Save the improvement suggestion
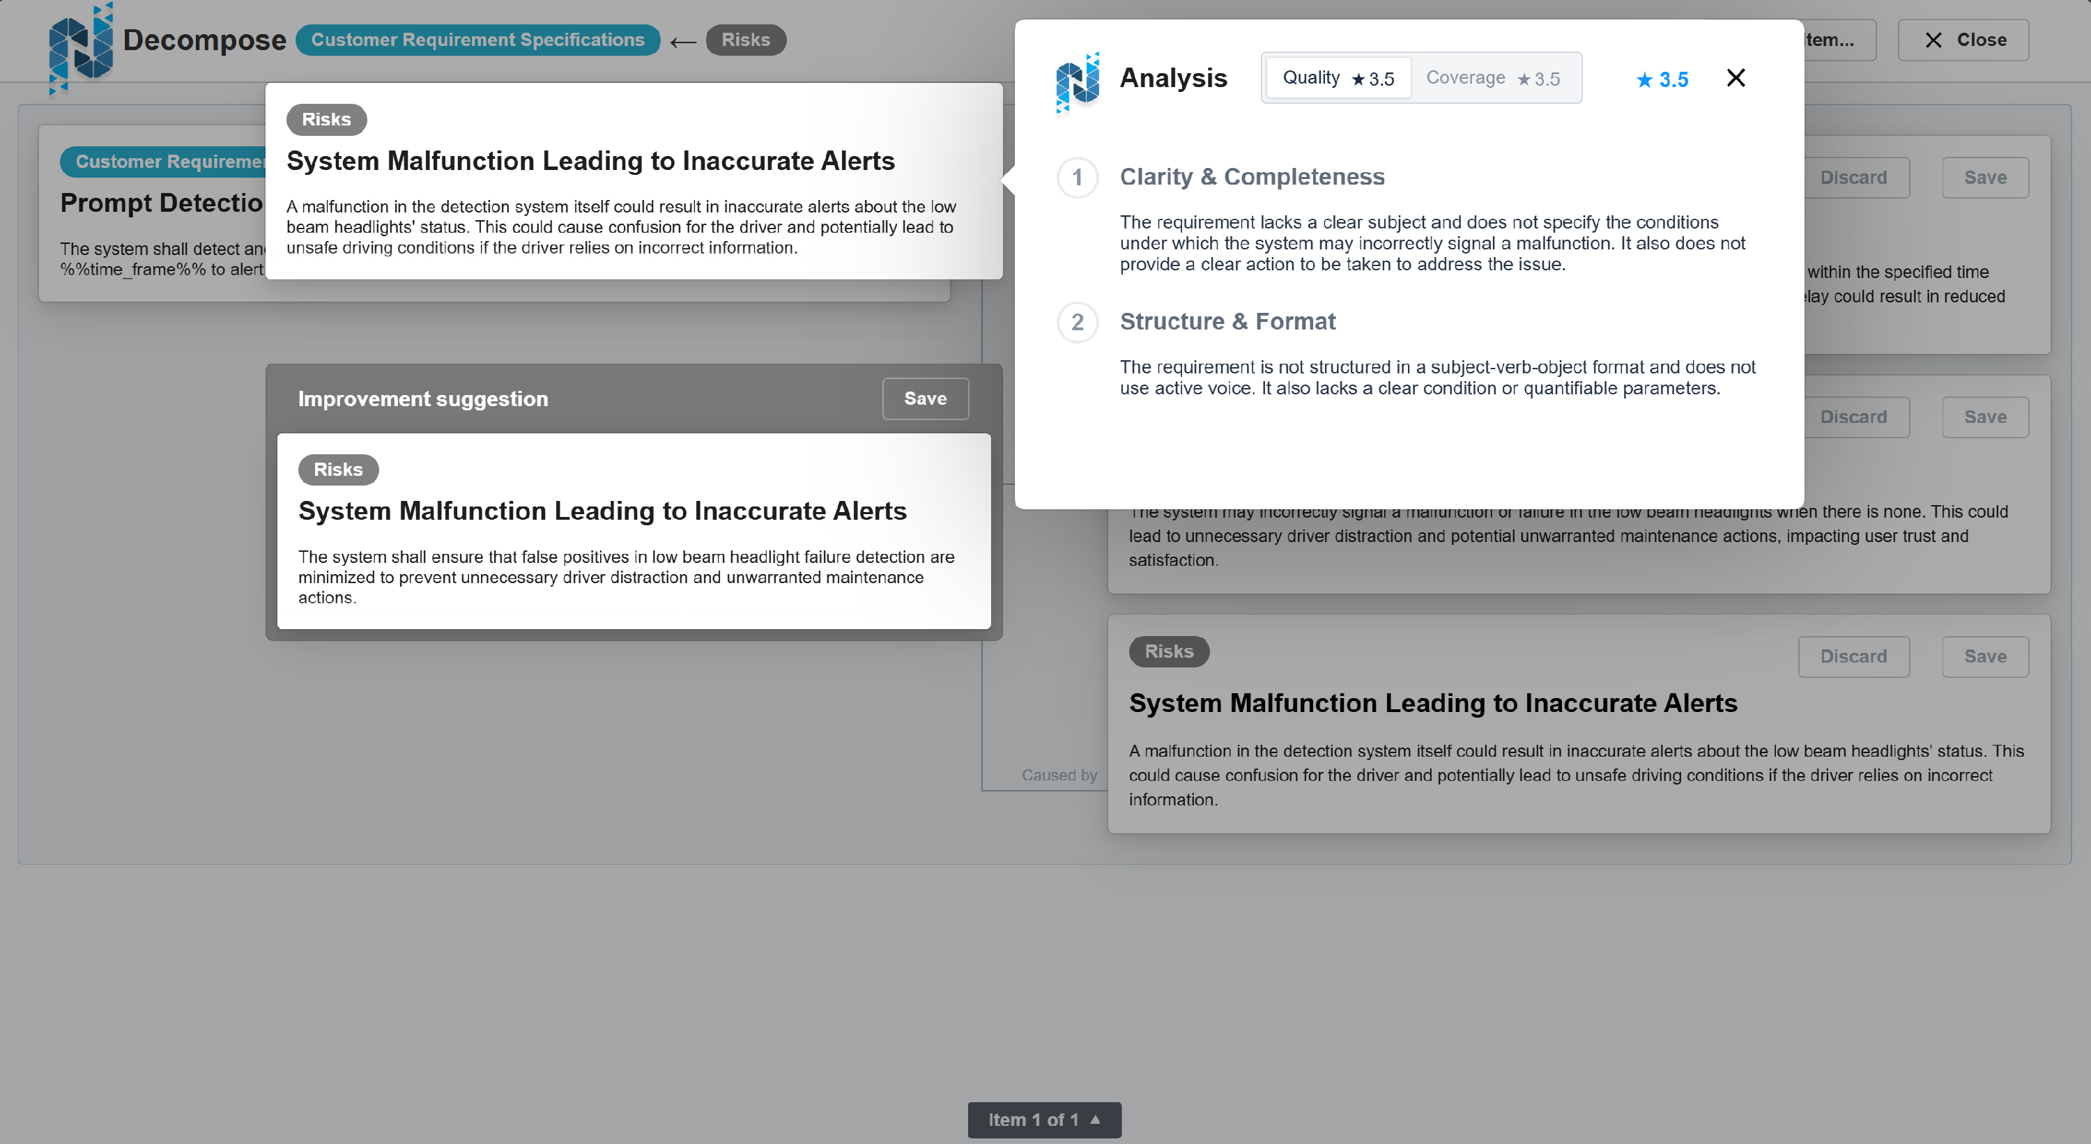The width and height of the screenshot is (2091, 1144). pyautogui.click(x=924, y=399)
